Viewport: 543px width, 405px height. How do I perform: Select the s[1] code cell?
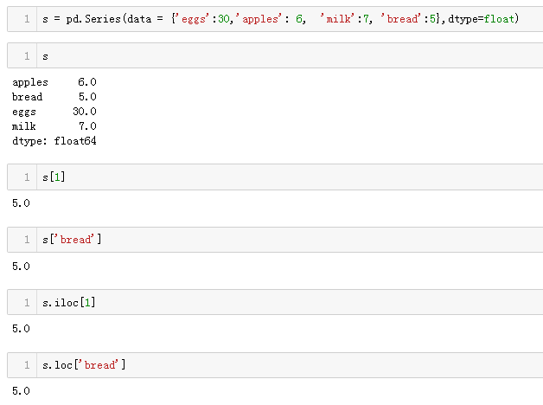tap(275, 177)
